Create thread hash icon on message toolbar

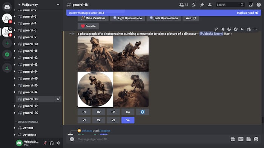[x=249, y=29]
